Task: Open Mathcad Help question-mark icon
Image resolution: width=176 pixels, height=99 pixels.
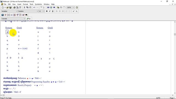Action: pyautogui.click(x=77, y=7)
